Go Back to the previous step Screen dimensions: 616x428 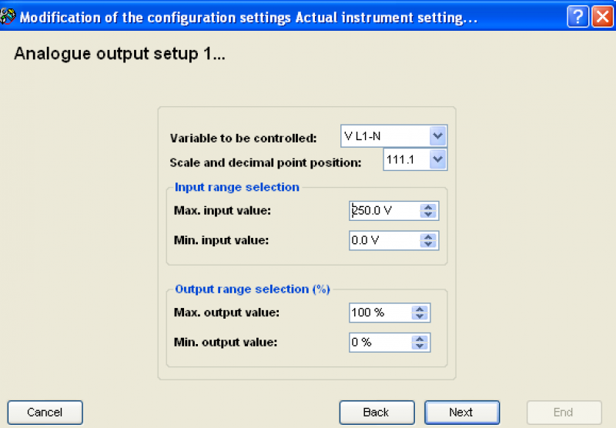[x=377, y=413]
